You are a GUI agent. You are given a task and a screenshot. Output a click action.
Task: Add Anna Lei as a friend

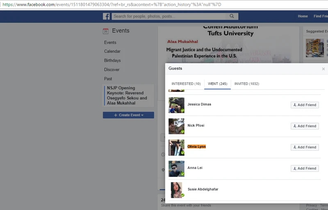point(305,169)
